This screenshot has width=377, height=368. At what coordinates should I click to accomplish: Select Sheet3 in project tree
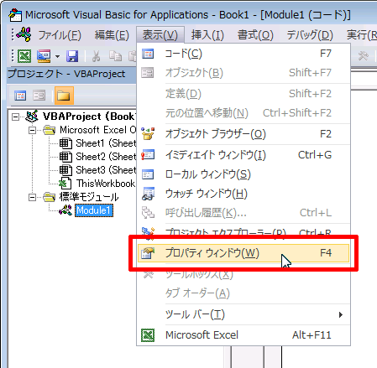coord(106,170)
